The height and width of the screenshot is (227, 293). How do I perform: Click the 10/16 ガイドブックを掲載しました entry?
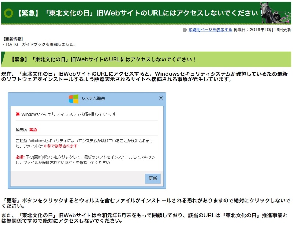point(39,44)
